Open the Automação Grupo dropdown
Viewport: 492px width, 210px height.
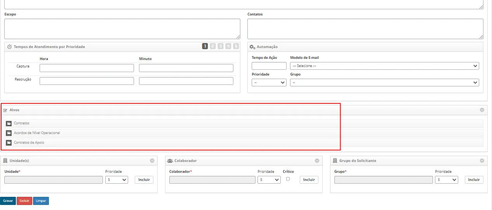[x=384, y=83]
